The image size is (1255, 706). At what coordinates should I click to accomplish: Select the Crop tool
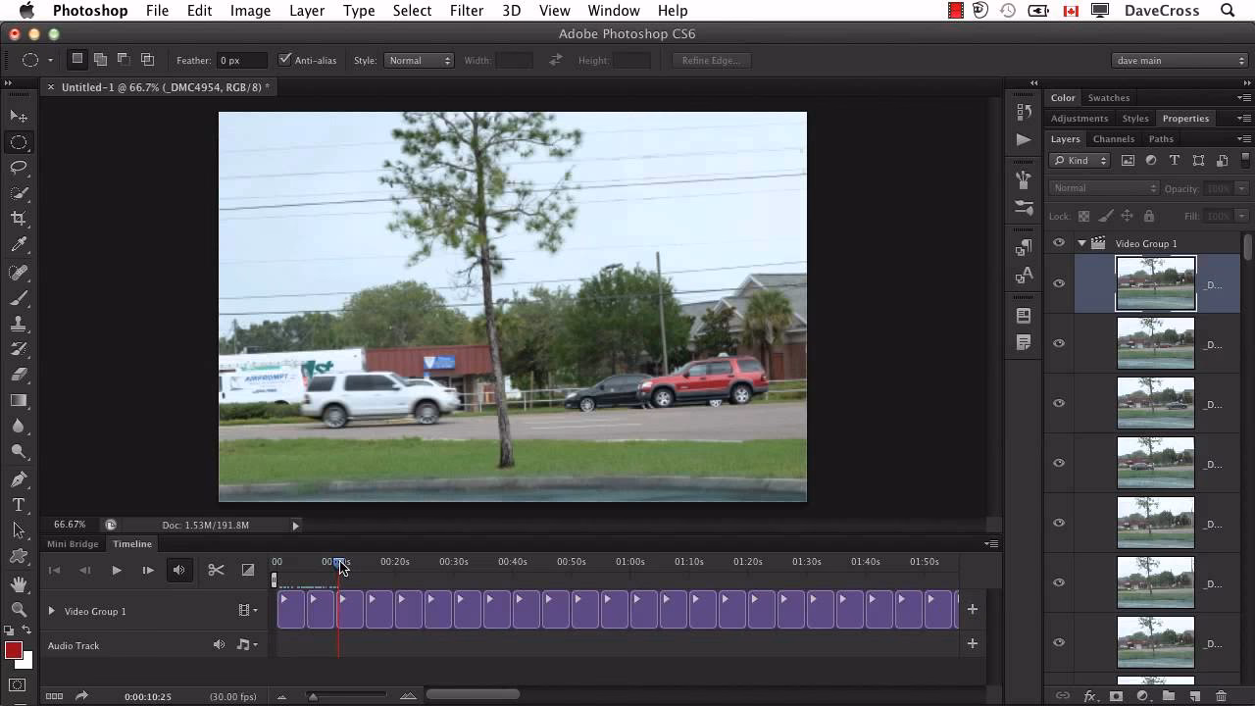point(20,219)
